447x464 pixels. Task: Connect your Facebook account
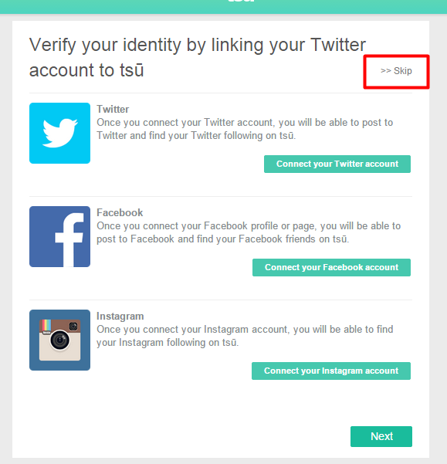(x=331, y=267)
